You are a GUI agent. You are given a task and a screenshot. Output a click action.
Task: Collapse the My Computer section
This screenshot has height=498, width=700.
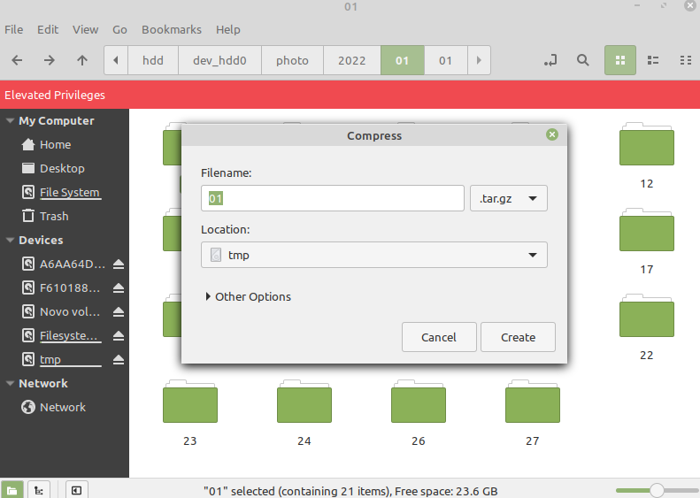click(10, 120)
